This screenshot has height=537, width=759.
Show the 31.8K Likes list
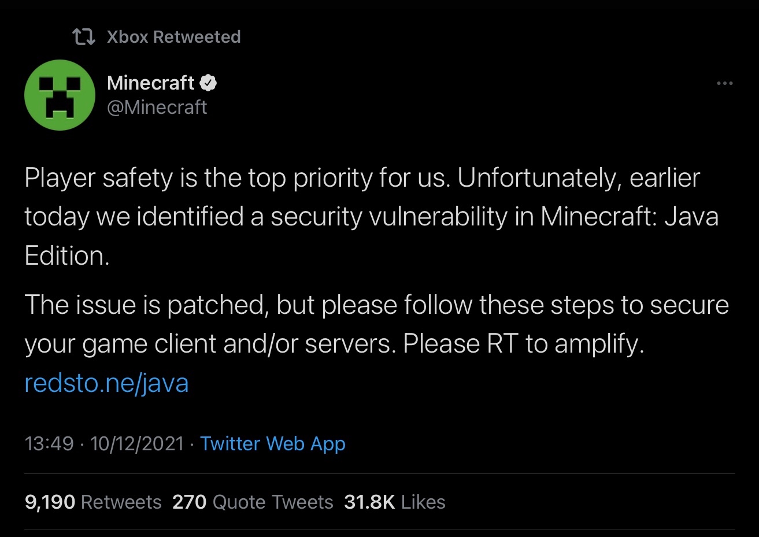tap(395, 502)
